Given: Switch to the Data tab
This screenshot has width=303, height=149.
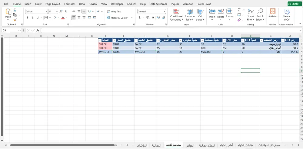Looking at the screenshot, I should [x=82, y=4].
